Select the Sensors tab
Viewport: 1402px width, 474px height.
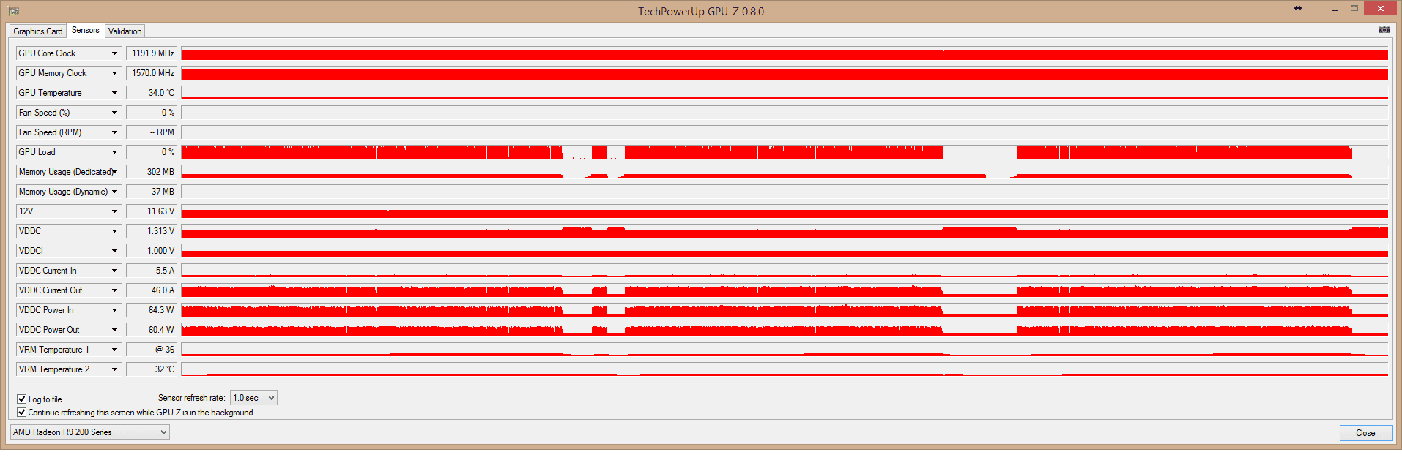[86, 30]
